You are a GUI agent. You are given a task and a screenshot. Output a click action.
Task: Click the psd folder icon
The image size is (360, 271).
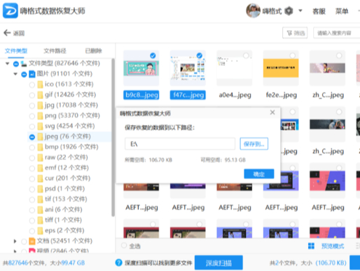(x=40, y=189)
